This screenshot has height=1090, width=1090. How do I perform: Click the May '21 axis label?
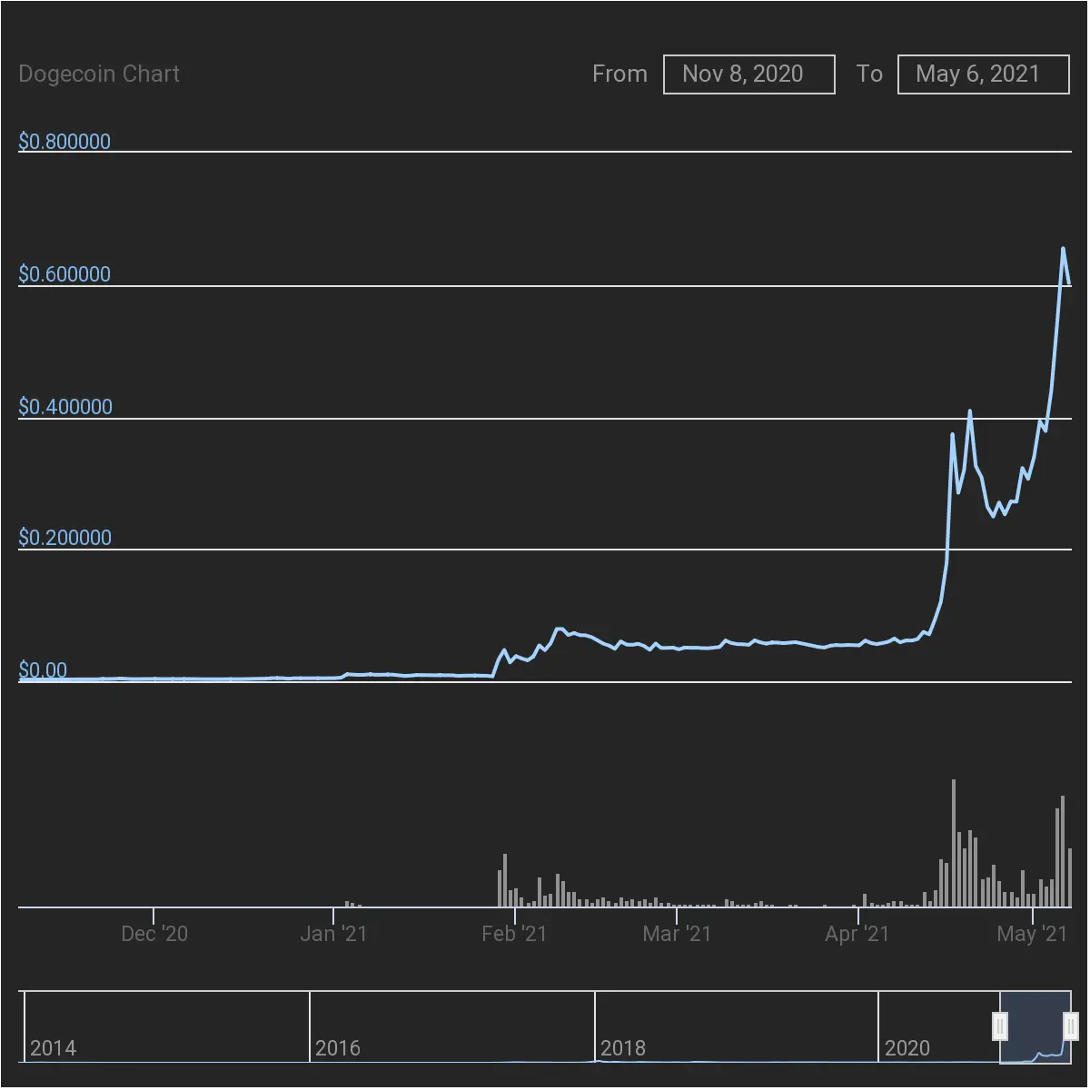pyautogui.click(x=1032, y=934)
